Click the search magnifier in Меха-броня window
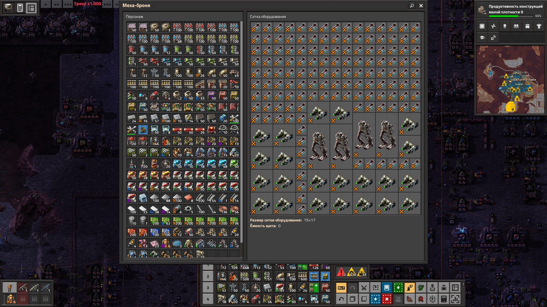Viewport: 547px width, 307px height. tap(412, 6)
